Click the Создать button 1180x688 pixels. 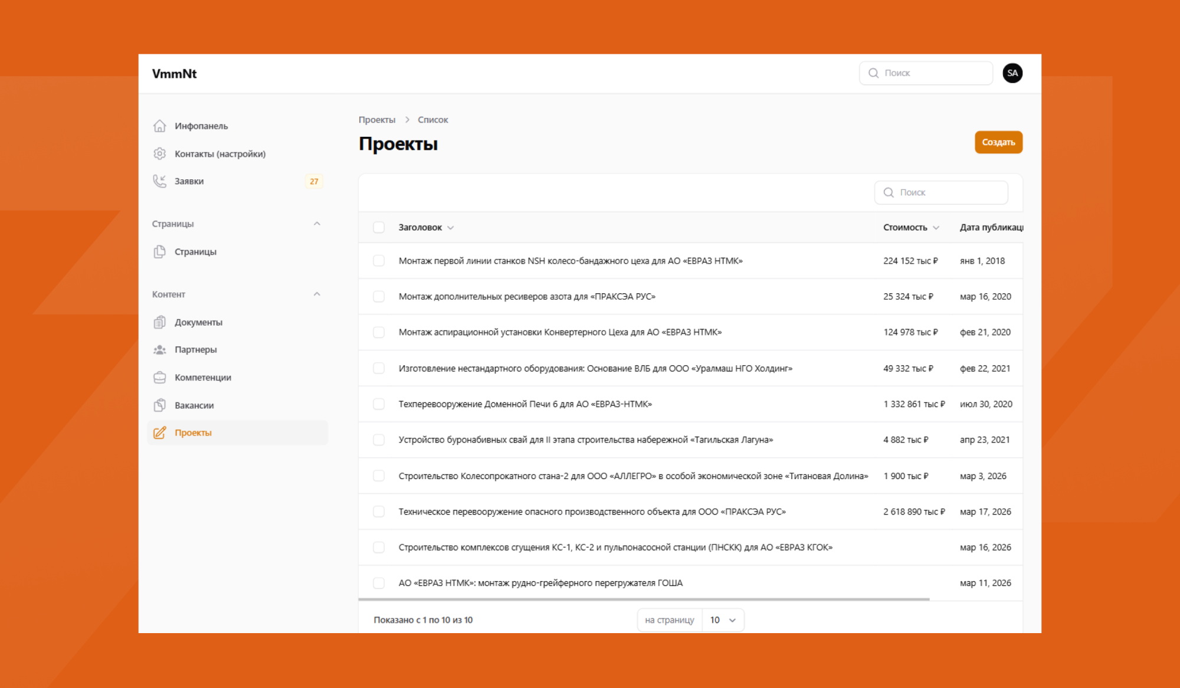(x=998, y=142)
